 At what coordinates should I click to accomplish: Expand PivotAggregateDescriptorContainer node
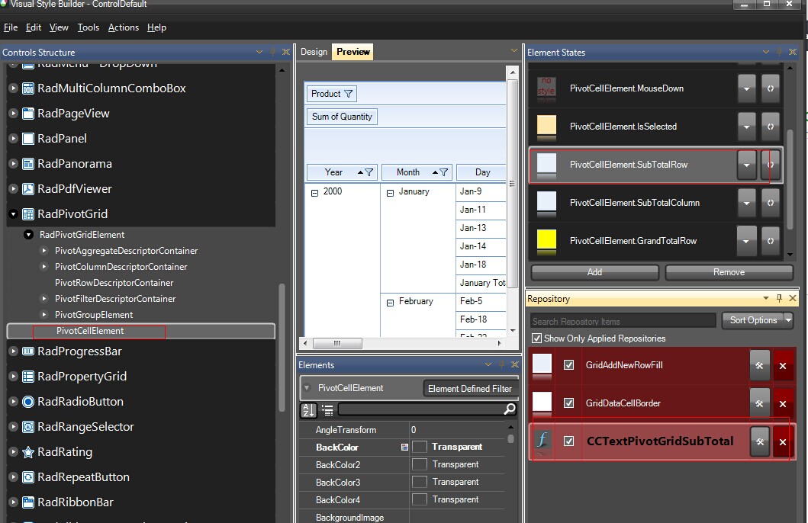pos(44,251)
